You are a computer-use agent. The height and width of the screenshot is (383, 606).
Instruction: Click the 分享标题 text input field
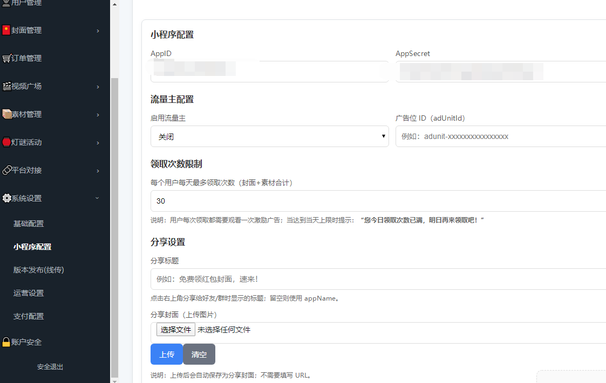point(378,279)
